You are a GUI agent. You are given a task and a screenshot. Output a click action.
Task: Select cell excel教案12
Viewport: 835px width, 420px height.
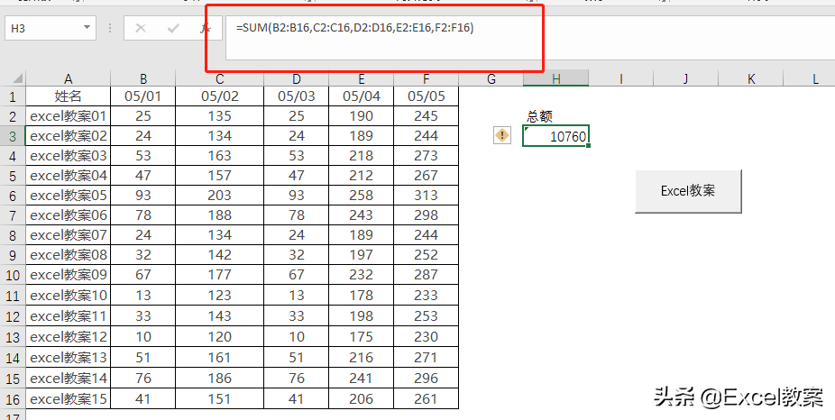point(69,337)
